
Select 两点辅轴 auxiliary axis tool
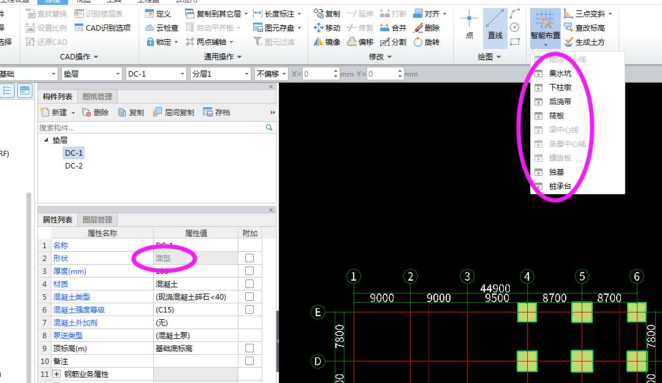209,42
